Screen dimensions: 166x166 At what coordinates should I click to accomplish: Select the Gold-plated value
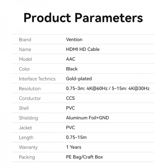tap(79, 79)
